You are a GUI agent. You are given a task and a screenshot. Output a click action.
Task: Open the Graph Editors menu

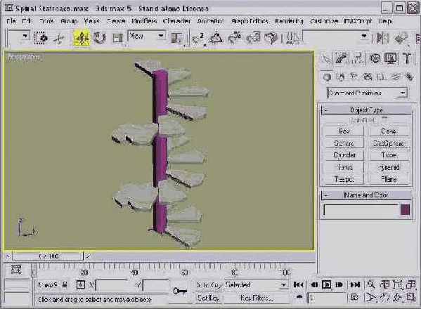tap(250, 21)
